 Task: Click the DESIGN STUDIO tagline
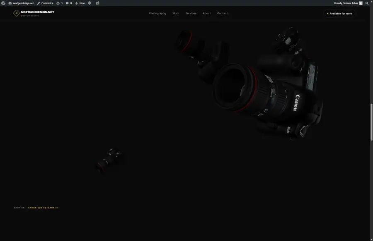tap(30, 16)
